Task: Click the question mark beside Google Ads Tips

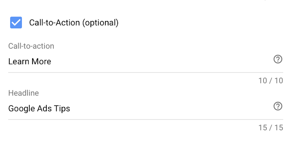Action: [278, 106]
